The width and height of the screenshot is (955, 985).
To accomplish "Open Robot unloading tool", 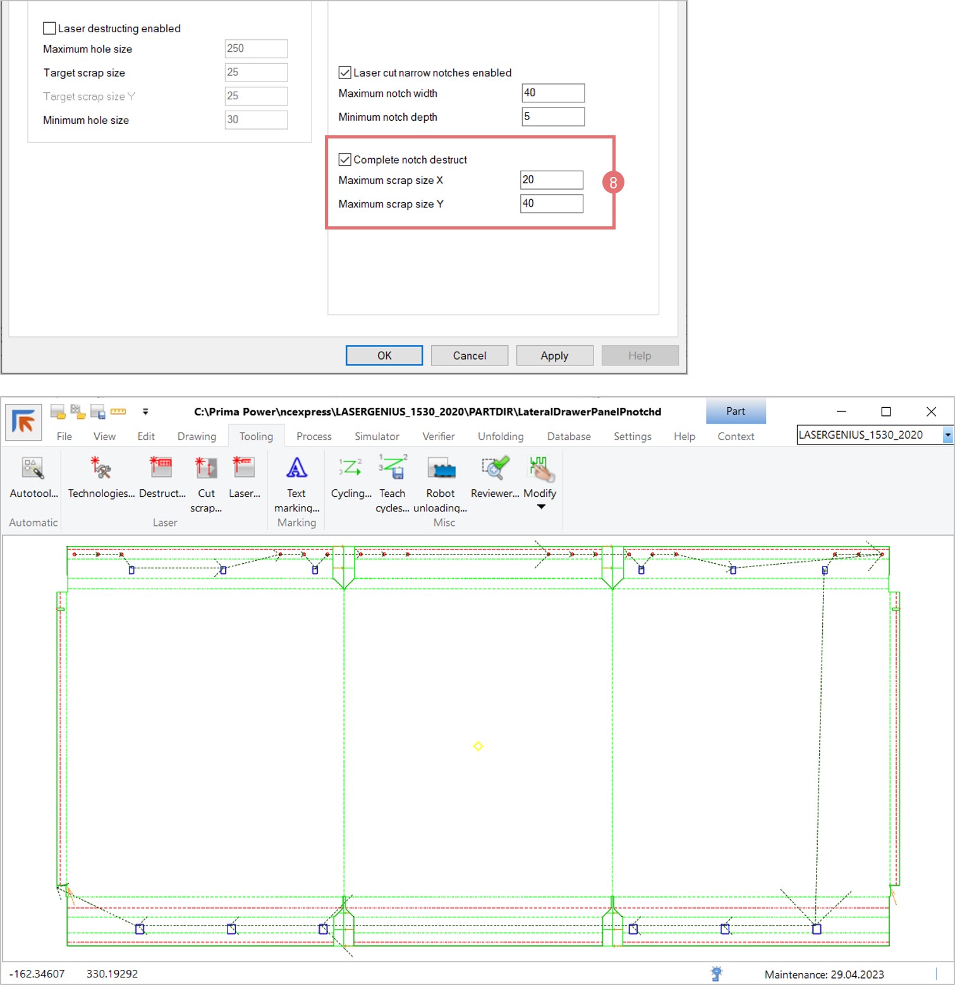I will coord(441,468).
